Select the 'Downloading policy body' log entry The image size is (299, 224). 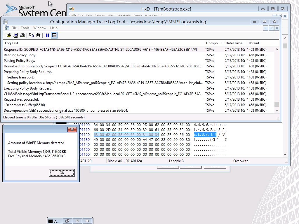pyautogui.click(x=139, y=66)
